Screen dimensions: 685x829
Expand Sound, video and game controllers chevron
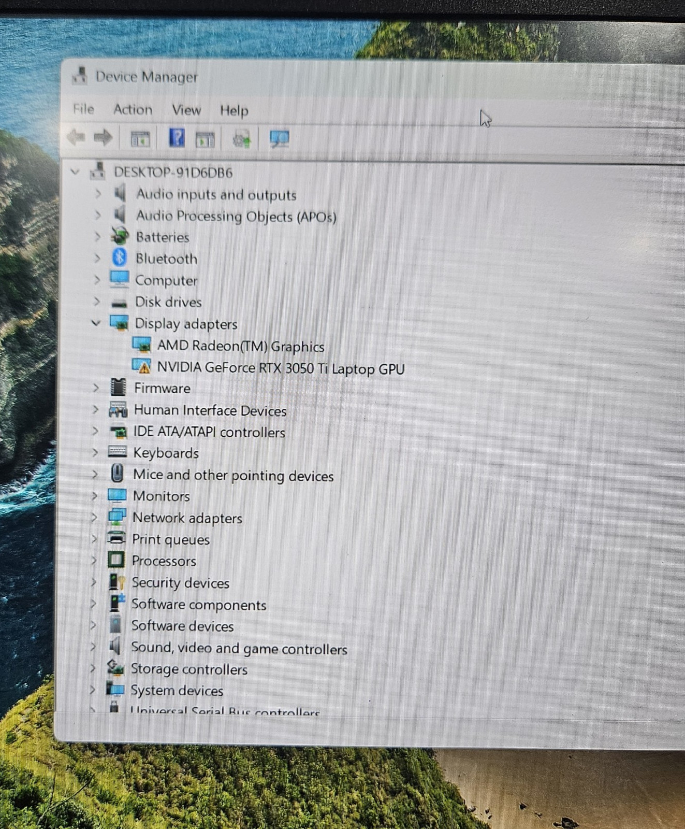coord(93,647)
